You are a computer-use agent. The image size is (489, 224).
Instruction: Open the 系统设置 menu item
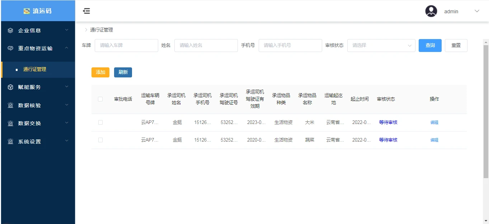pos(30,142)
